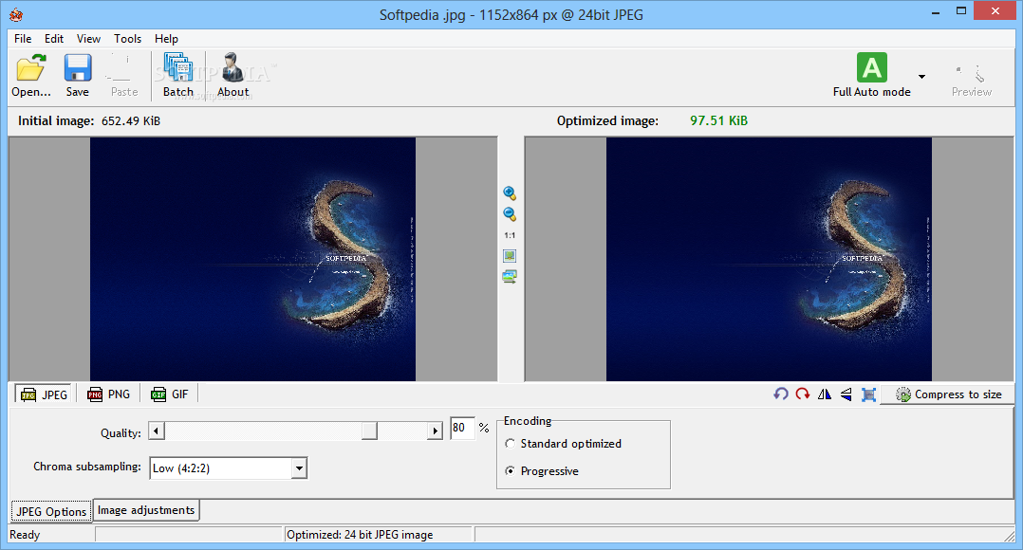Decrease quality with the left slider arrow

point(157,431)
